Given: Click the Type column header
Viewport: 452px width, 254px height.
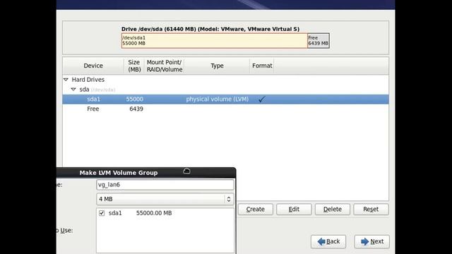Looking at the screenshot, I should pos(217,66).
